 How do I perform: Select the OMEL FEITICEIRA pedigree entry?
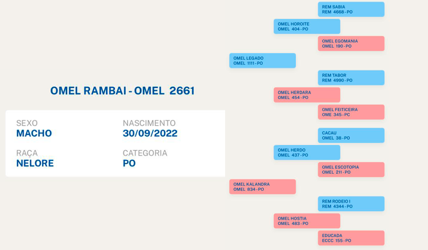click(351, 112)
